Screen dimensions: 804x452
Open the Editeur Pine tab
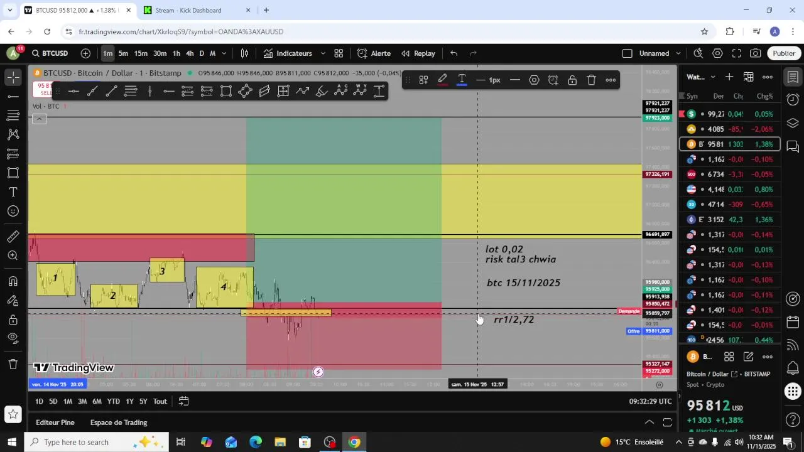[x=55, y=422]
